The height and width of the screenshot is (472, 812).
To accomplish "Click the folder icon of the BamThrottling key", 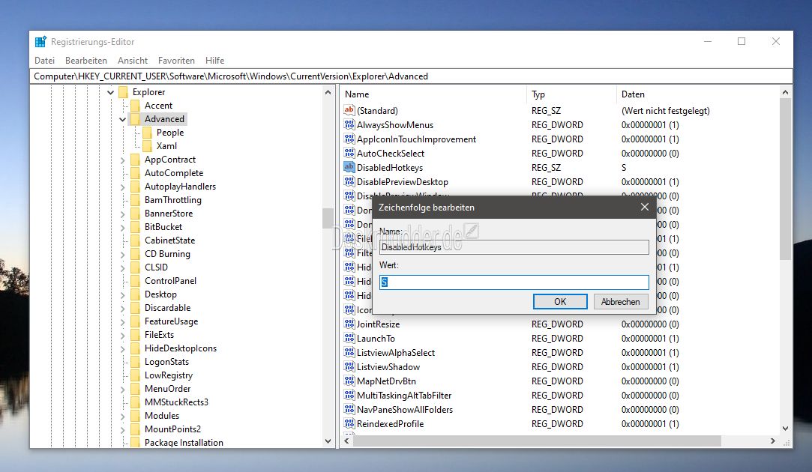I will point(135,200).
